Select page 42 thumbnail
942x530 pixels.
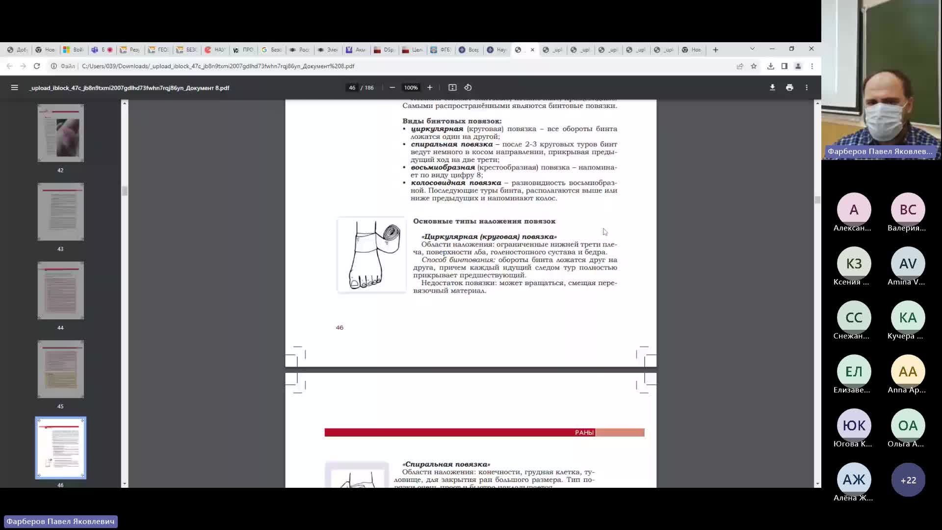coord(61,133)
